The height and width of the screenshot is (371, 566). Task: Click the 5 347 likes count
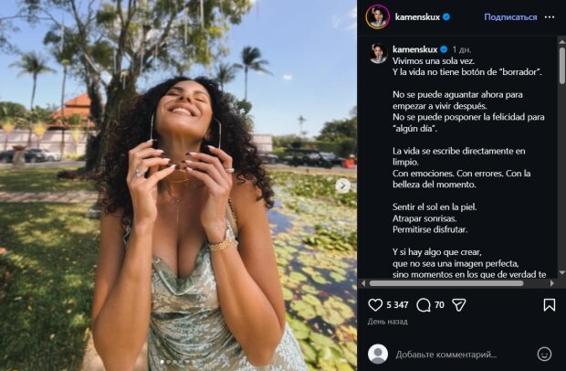(397, 305)
